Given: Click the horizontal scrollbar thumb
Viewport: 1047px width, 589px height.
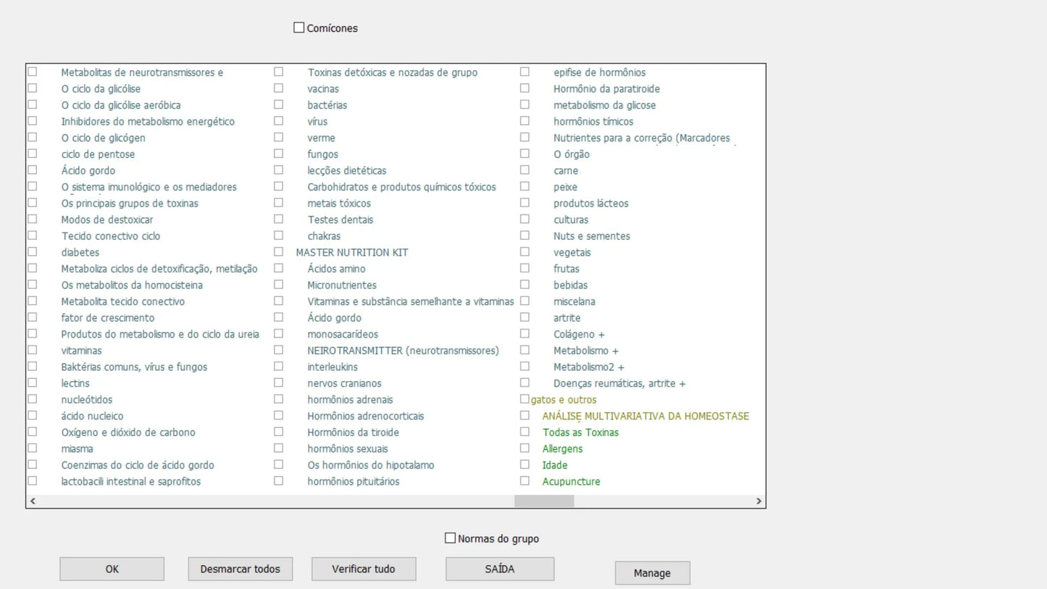Looking at the screenshot, I should [543, 501].
